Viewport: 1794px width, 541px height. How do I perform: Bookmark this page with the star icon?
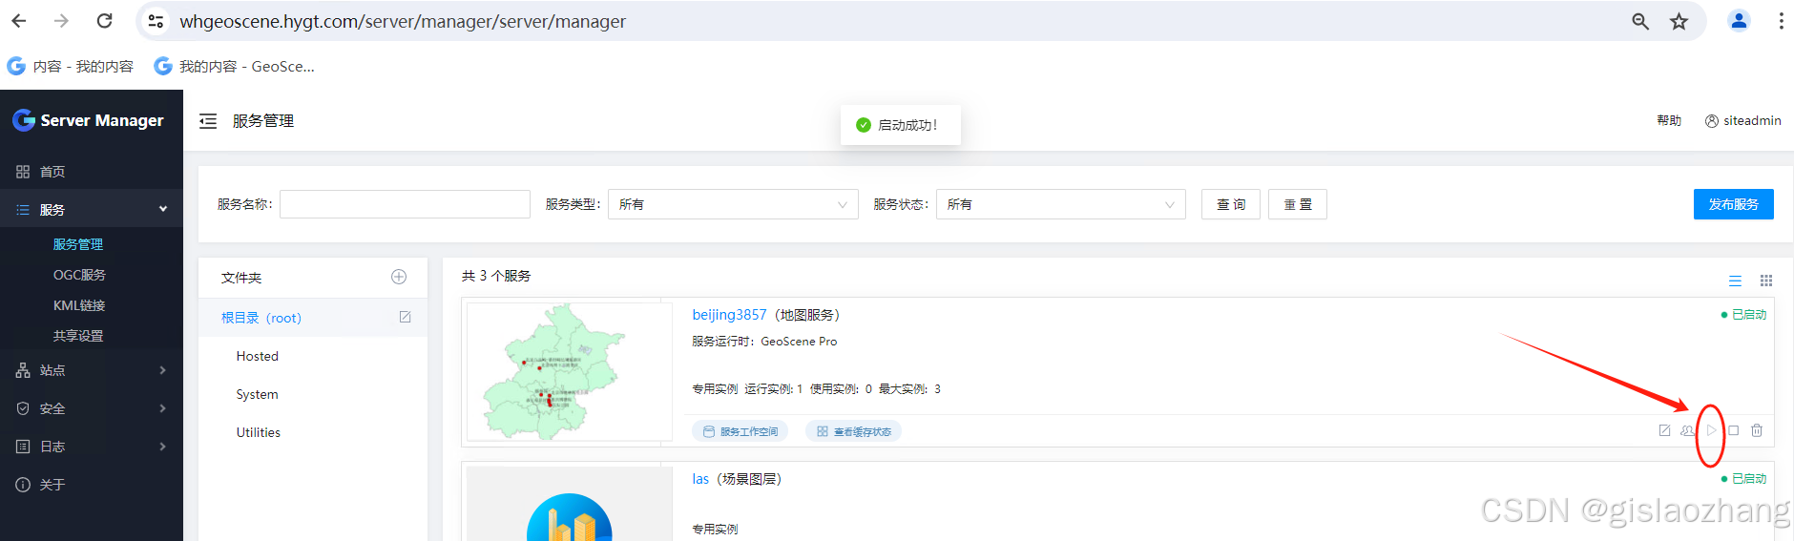[x=1679, y=21]
